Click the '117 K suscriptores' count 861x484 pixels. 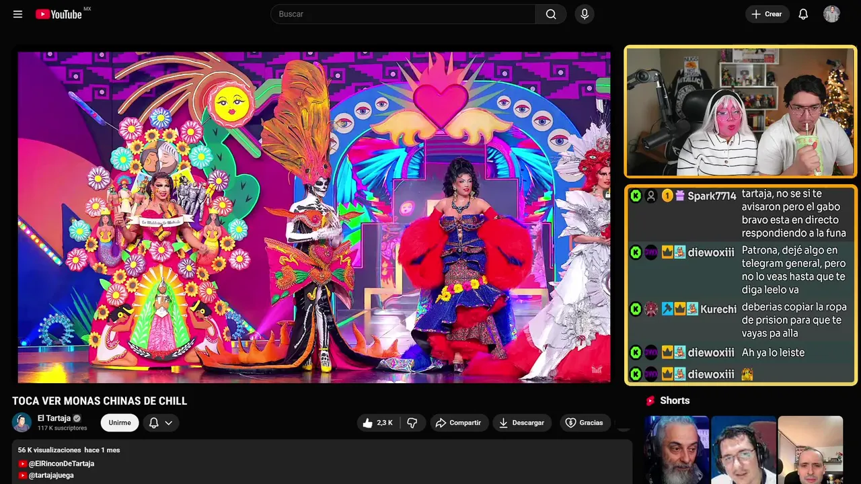[63, 428]
